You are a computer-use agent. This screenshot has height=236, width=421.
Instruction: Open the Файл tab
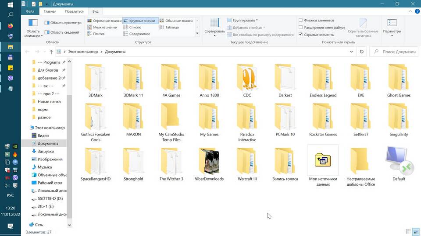coord(30,11)
